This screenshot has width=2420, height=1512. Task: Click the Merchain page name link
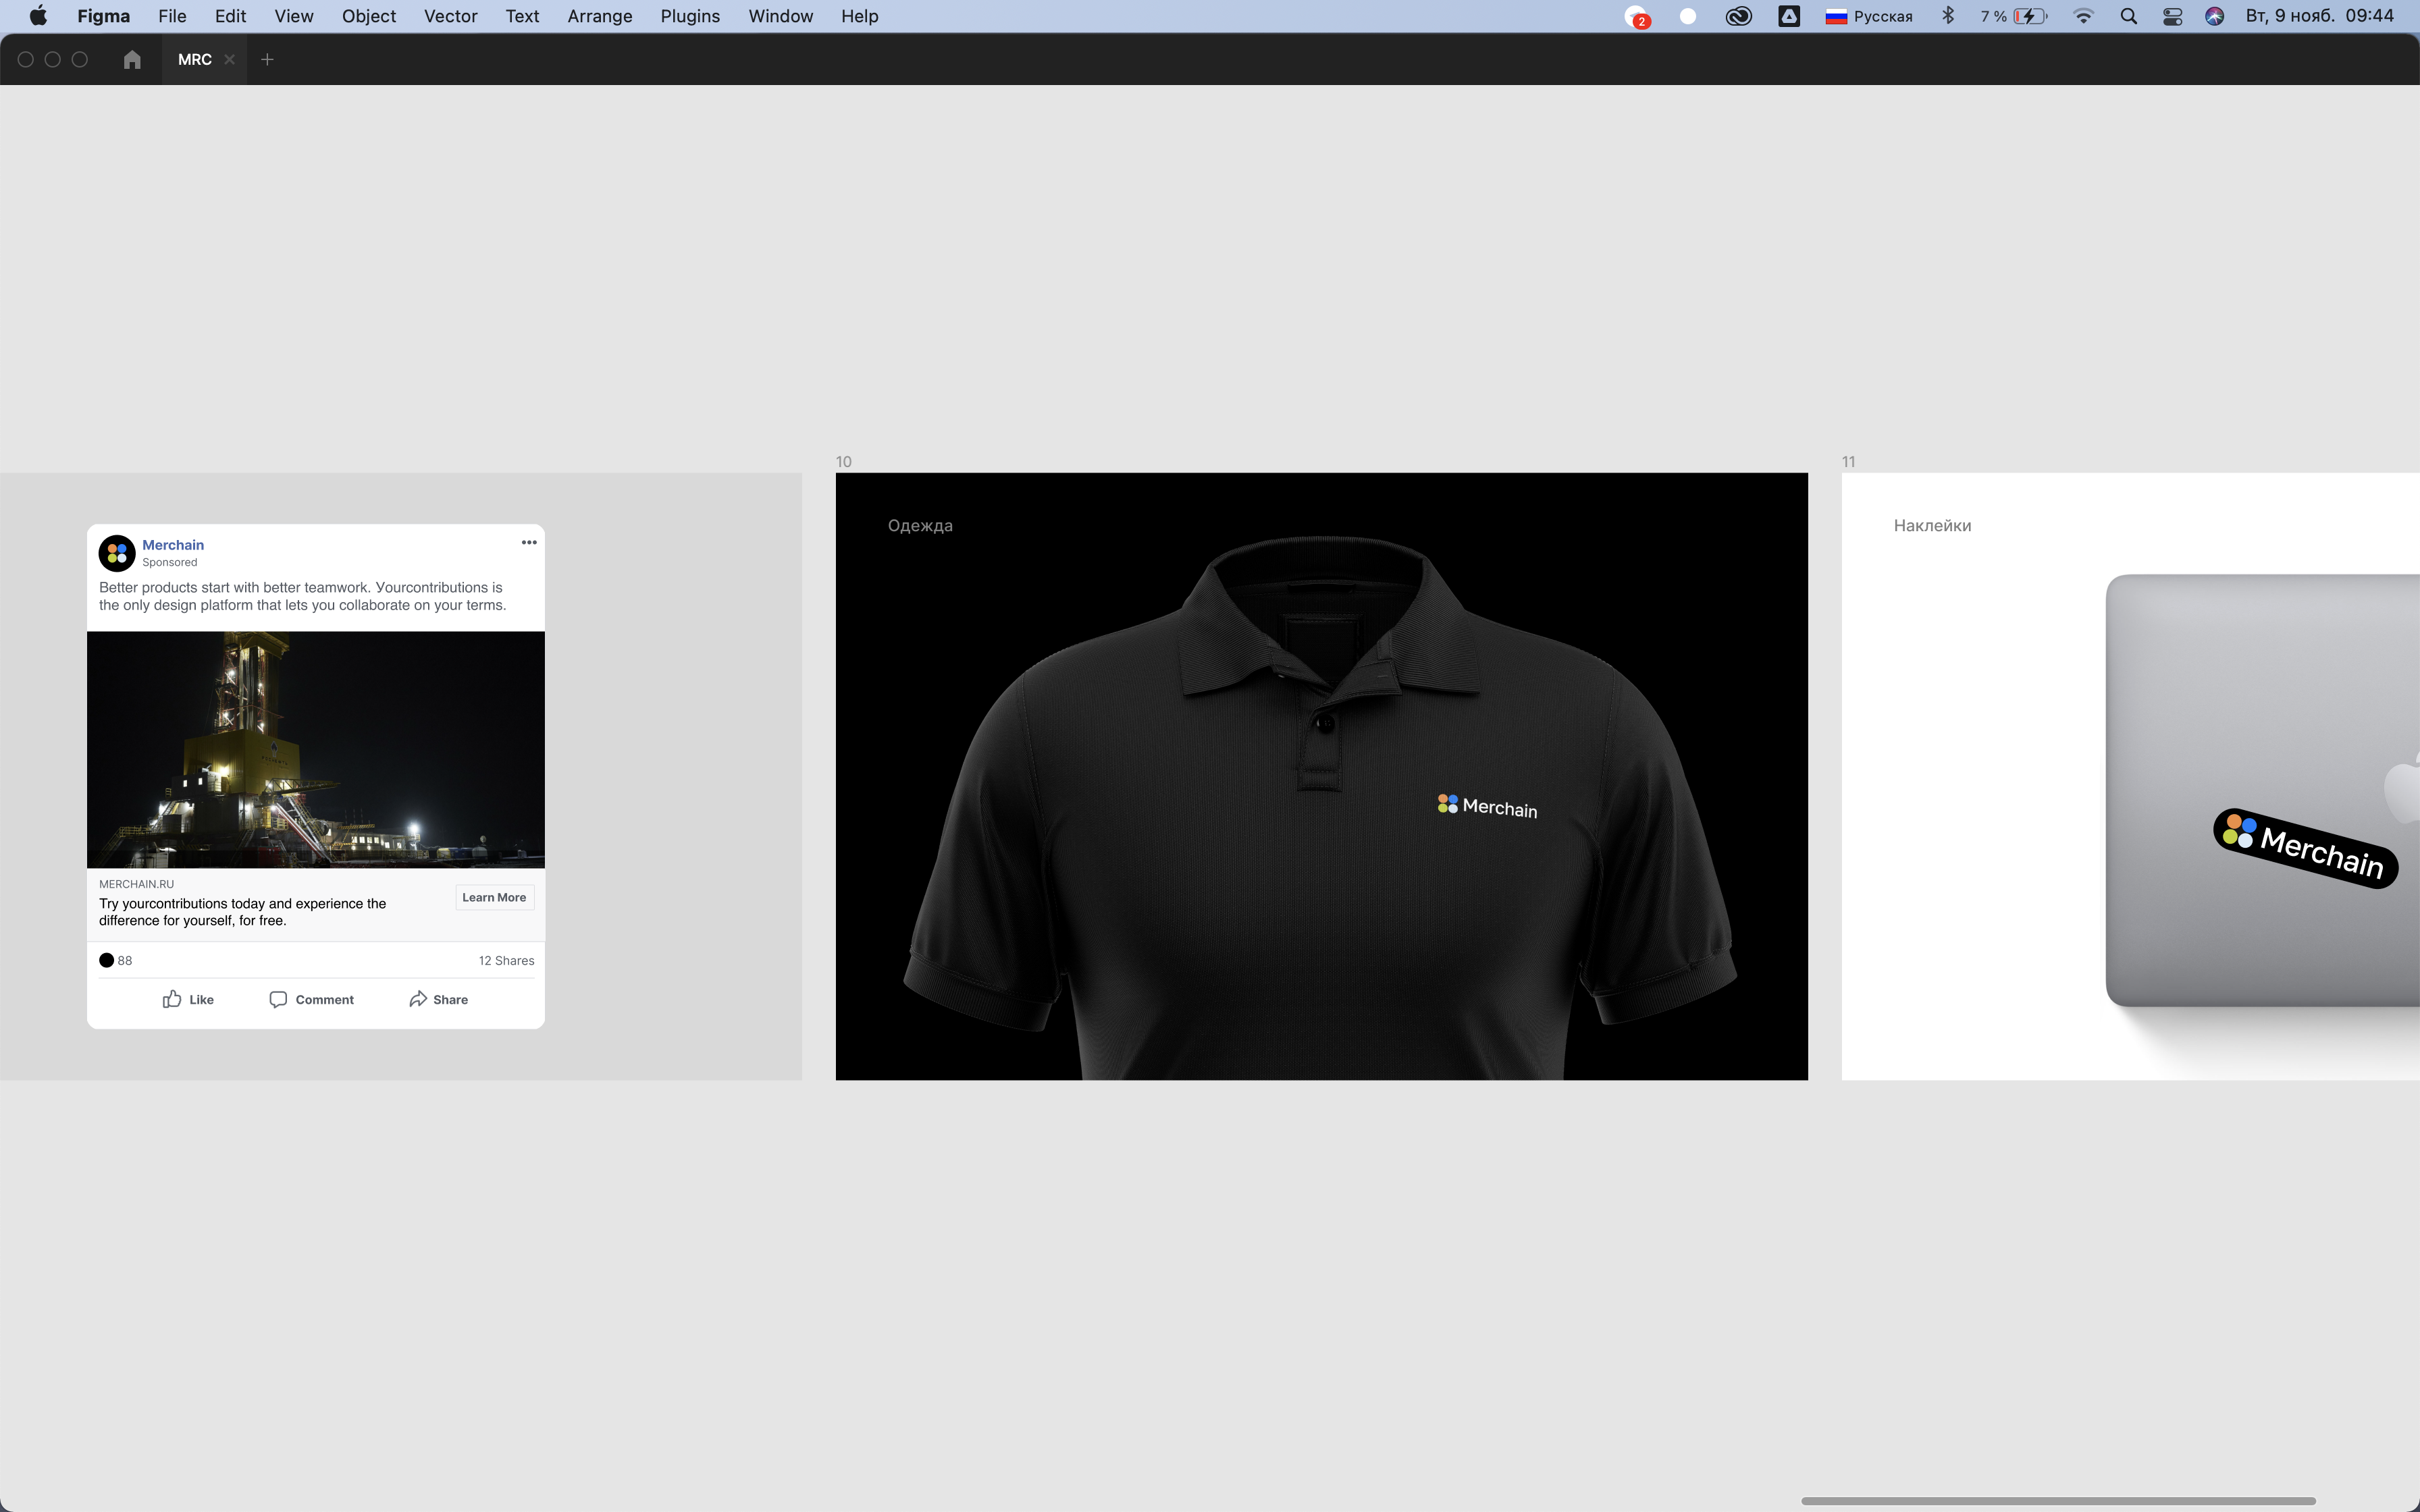pos(173,545)
